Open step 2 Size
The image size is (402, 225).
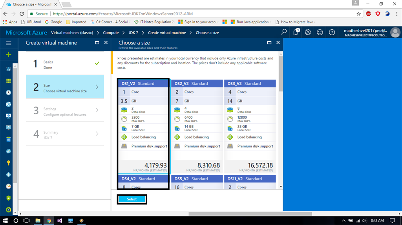point(65,87)
